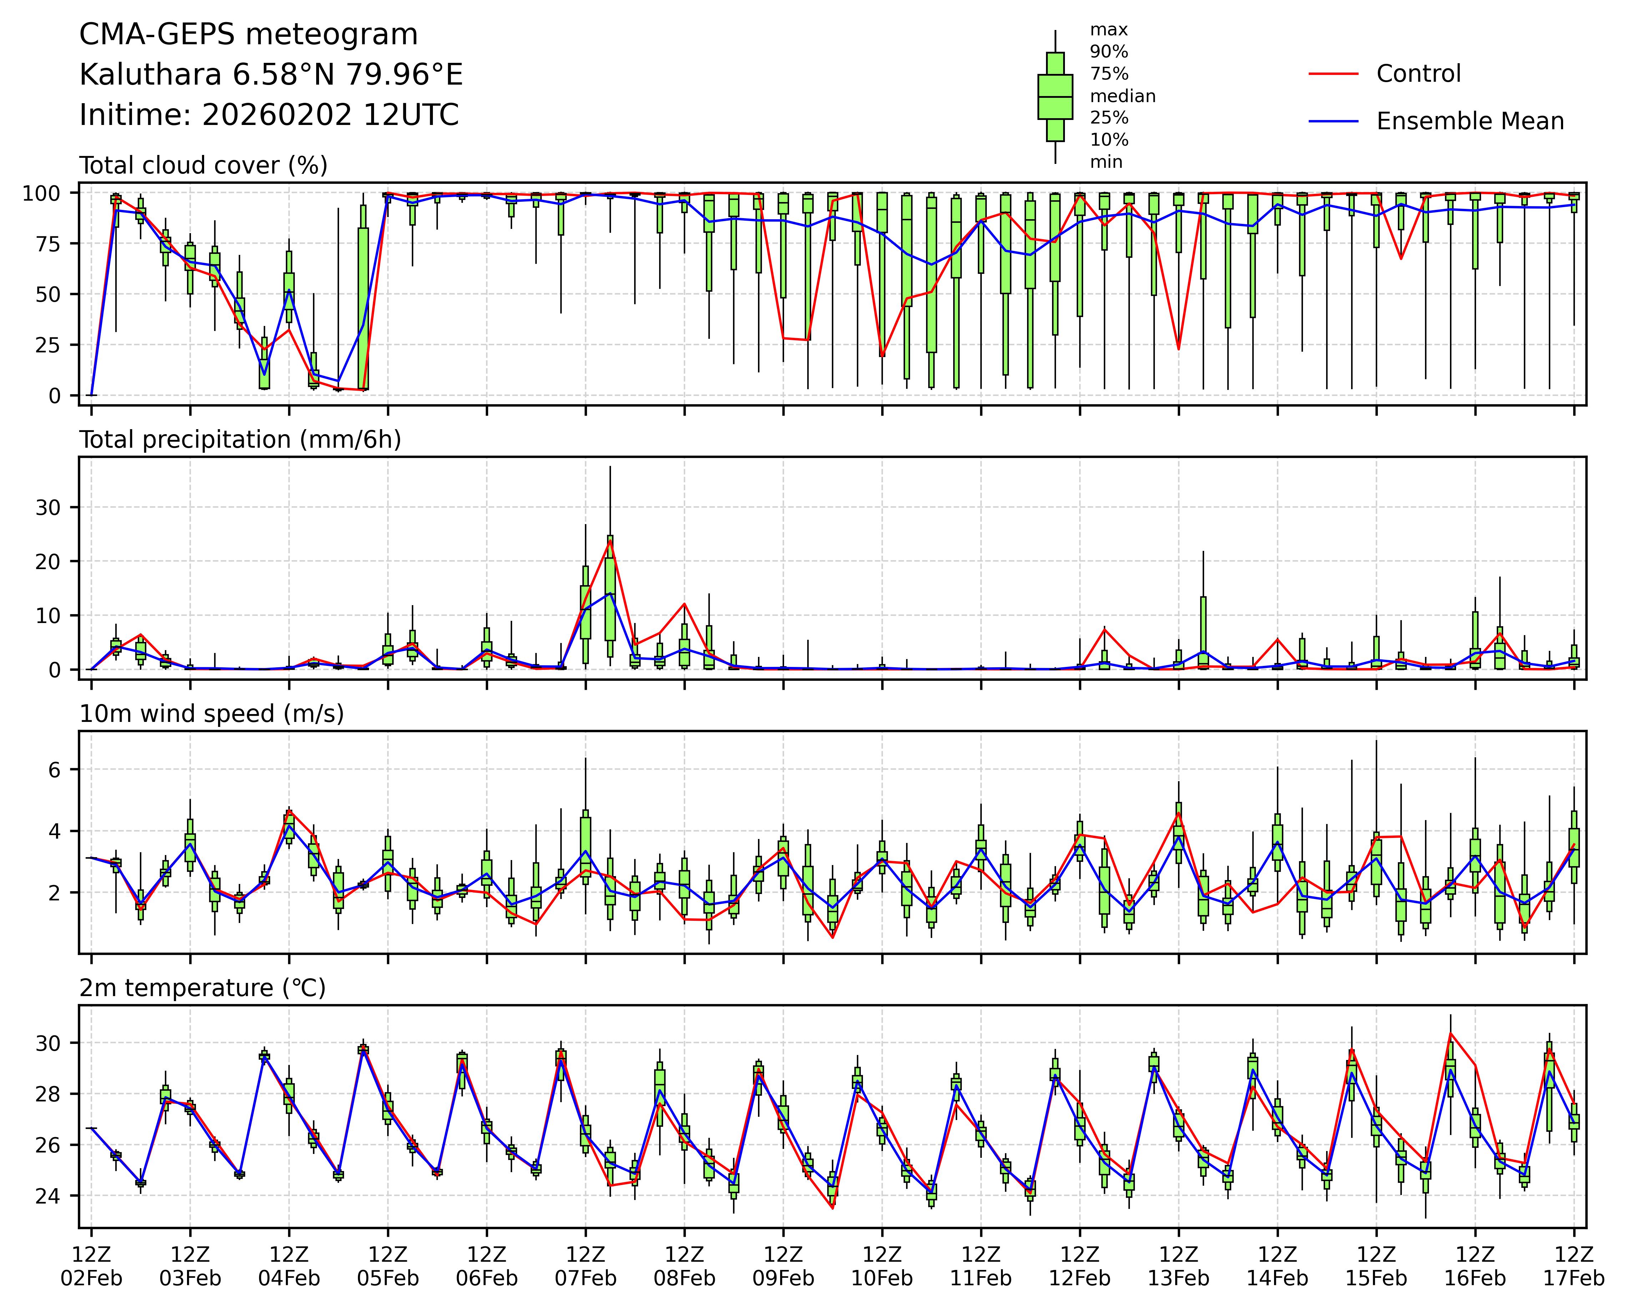The height and width of the screenshot is (1311, 1627).
Task: Click the '12Z 02Feb' x-axis tick label
Action: click(x=91, y=1266)
